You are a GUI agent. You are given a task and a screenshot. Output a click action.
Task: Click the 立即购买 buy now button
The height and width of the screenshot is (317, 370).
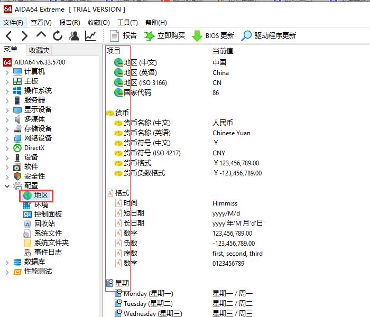(x=164, y=36)
